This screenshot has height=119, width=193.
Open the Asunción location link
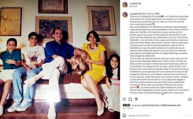(x=133, y=6)
